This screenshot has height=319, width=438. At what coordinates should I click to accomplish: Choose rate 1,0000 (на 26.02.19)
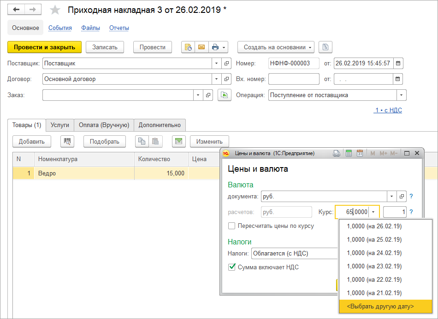pyautogui.click(x=385, y=226)
